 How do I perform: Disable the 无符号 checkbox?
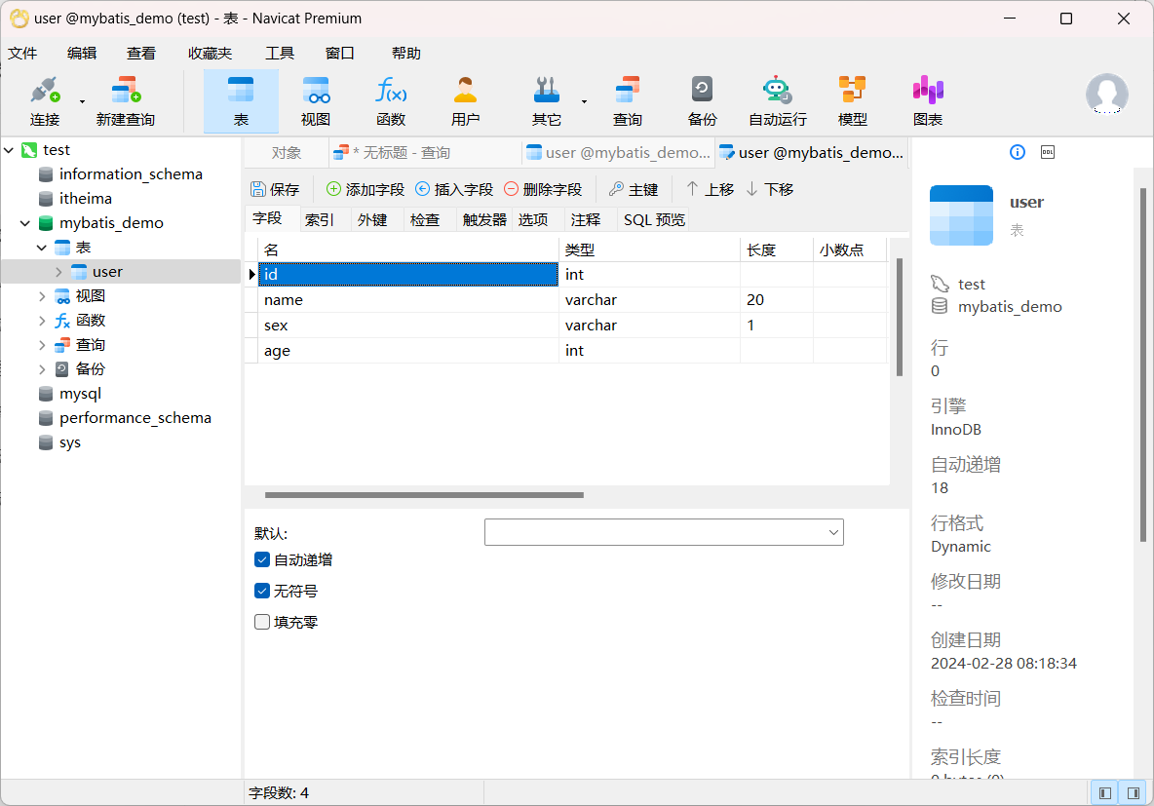[262, 591]
